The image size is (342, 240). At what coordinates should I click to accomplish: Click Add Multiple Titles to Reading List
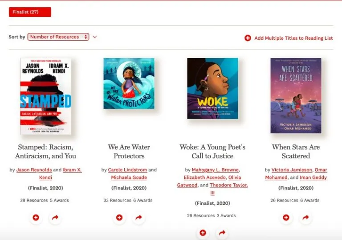(x=289, y=38)
